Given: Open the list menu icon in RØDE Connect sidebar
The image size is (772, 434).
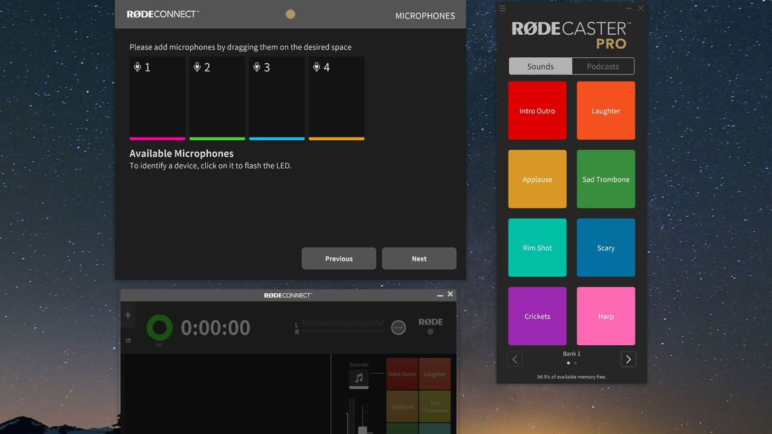Looking at the screenshot, I should tap(128, 341).
